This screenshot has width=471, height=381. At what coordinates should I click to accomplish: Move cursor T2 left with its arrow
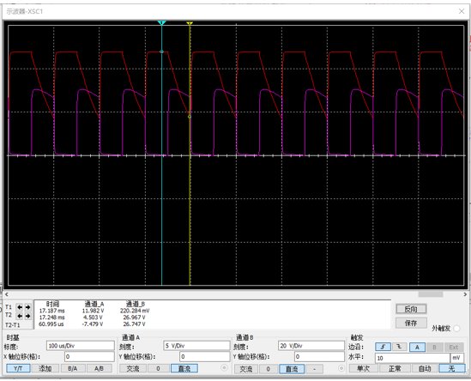coord(20,316)
